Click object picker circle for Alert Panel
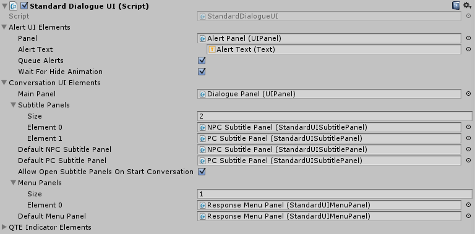Image resolution: width=475 pixels, height=234 pixels. [x=468, y=38]
